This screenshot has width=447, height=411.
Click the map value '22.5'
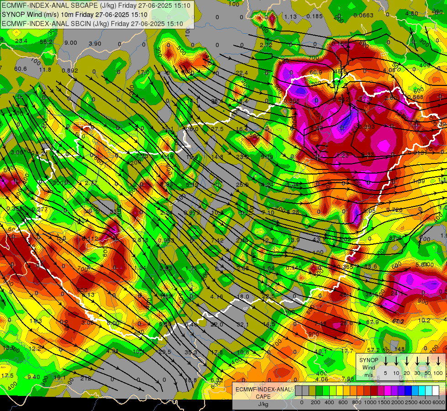point(268,296)
